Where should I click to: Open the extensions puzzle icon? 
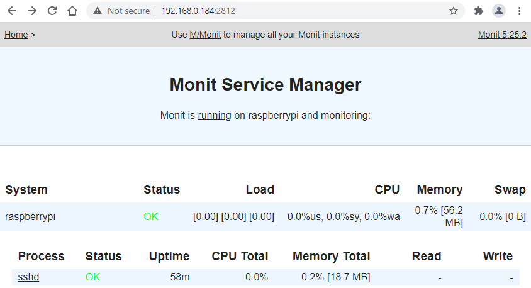(x=478, y=11)
